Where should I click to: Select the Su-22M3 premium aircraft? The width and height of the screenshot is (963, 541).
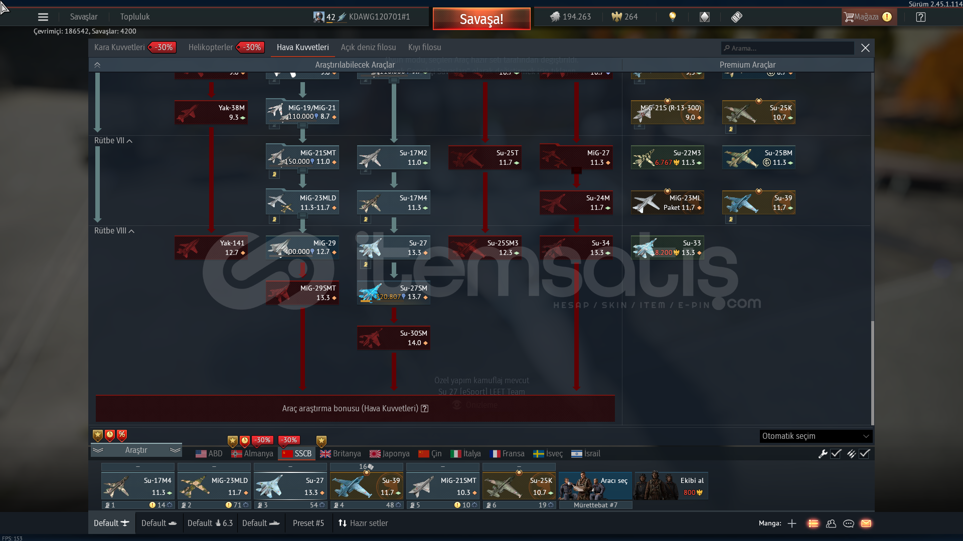pos(668,158)
